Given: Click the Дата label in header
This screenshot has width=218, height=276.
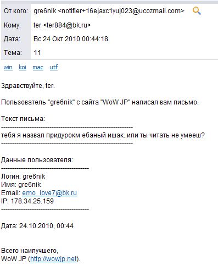Looking at the screenshot, I should coord(12,39).
